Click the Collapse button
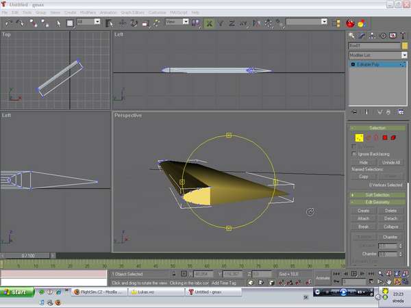The height and width of the screenshot is (308, 411). 390,227
